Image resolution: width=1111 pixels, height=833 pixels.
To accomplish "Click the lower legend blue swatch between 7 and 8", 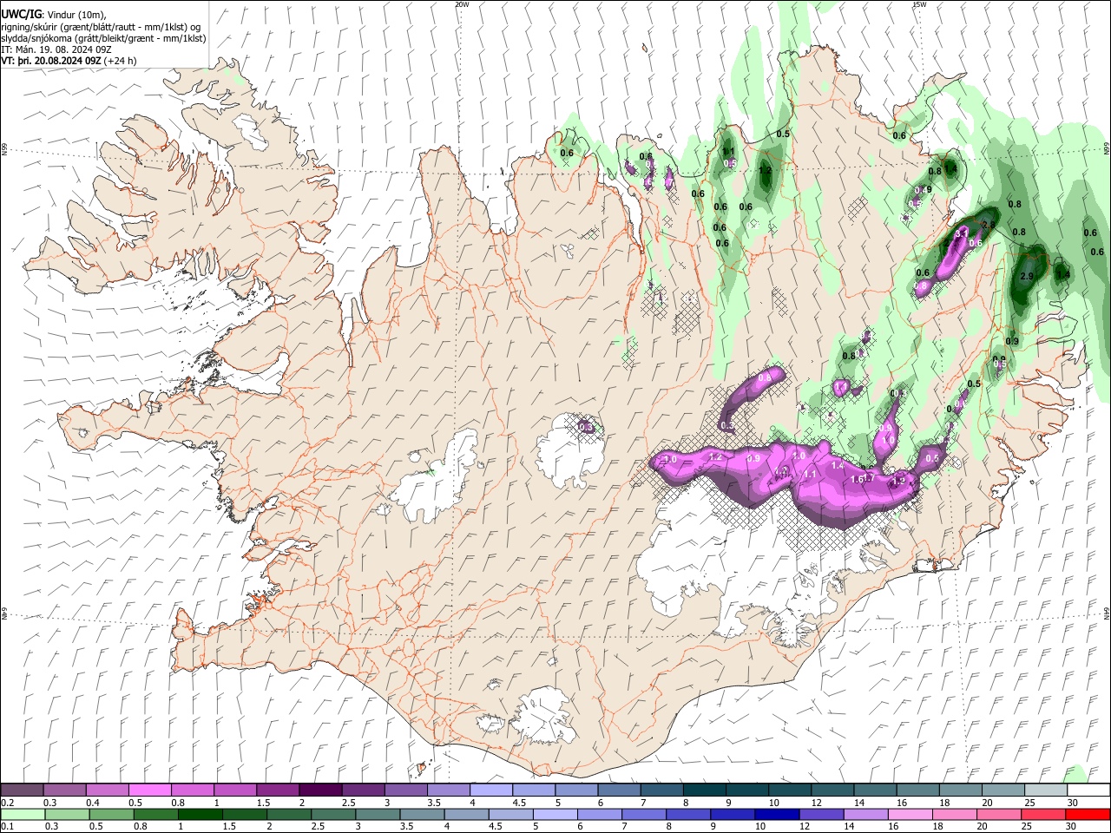I will pyautogui.click(x=644, y=815).
